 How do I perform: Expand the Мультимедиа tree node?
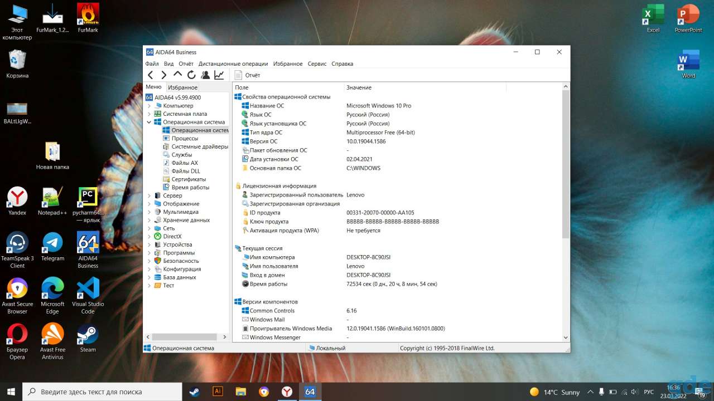pos(149,212)
